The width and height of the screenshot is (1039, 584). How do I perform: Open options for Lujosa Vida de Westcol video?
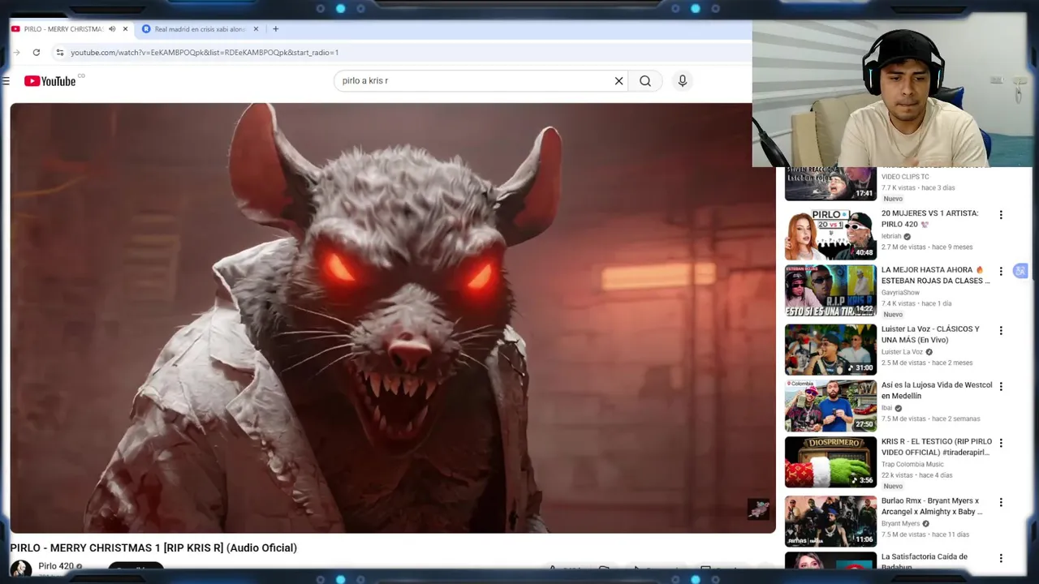pos(1001,387)
